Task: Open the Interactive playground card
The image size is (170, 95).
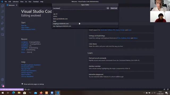Action: click(x=121, y=75)
